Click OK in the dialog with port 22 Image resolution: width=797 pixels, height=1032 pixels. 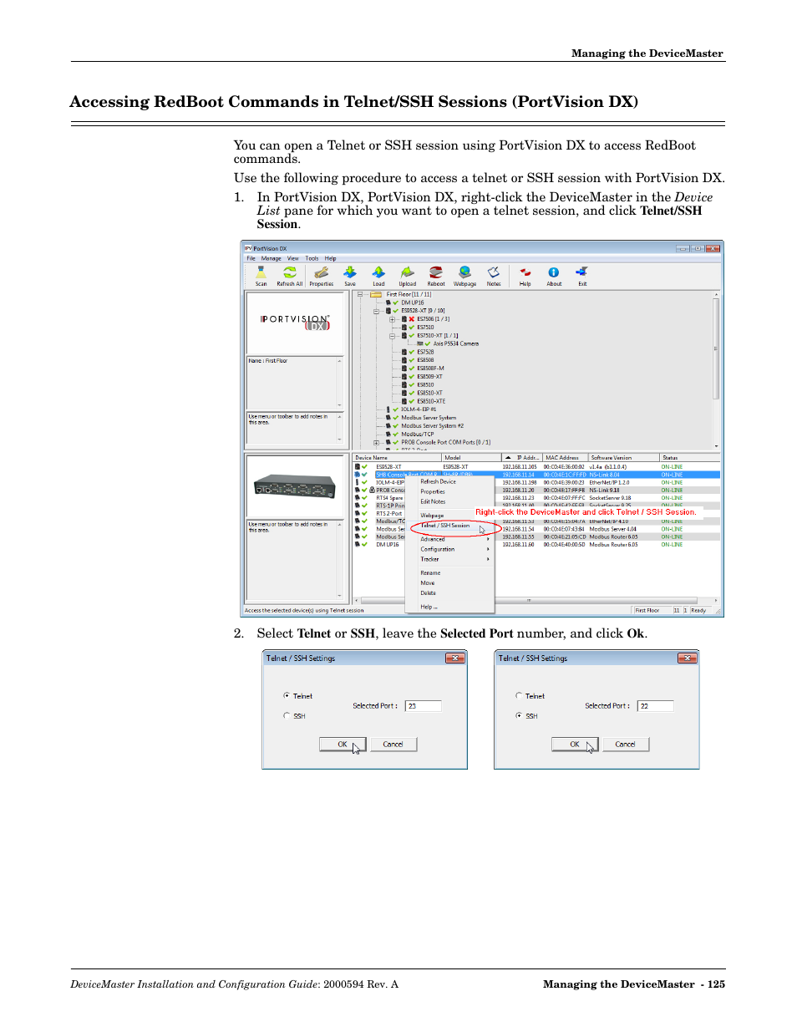coord(575,744)
